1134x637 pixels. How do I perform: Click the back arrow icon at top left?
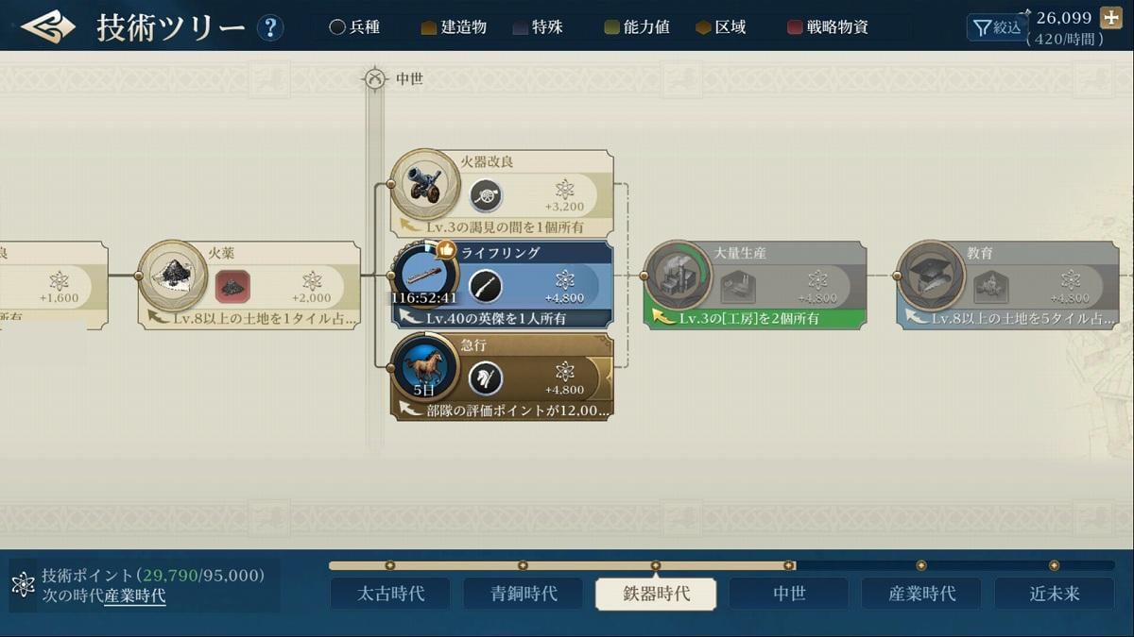click(48, 26)
